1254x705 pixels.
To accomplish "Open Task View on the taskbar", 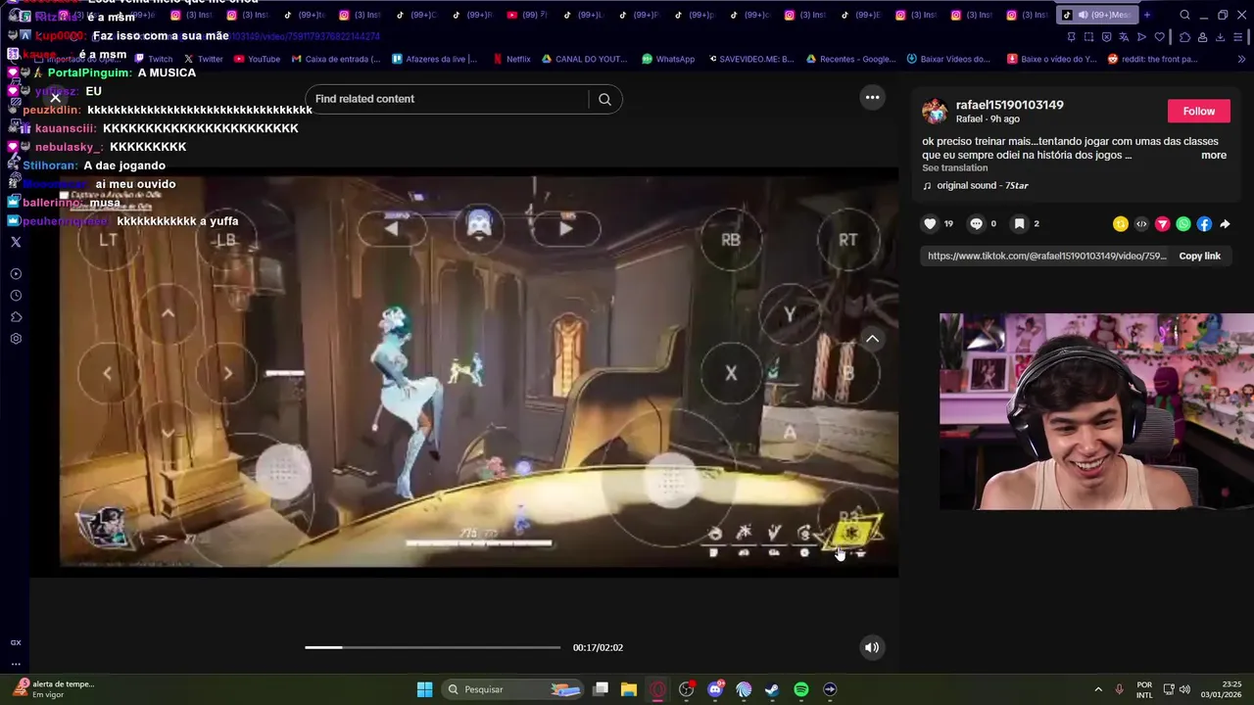I will coord(601,689).
